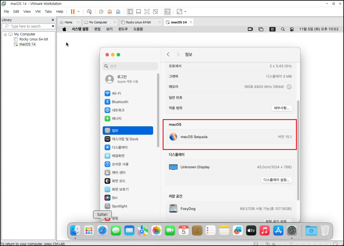Viewport: 344px width, 246px height.
Task: Open Spotlight search in menu bar
Action: click(x=283, y=29)
